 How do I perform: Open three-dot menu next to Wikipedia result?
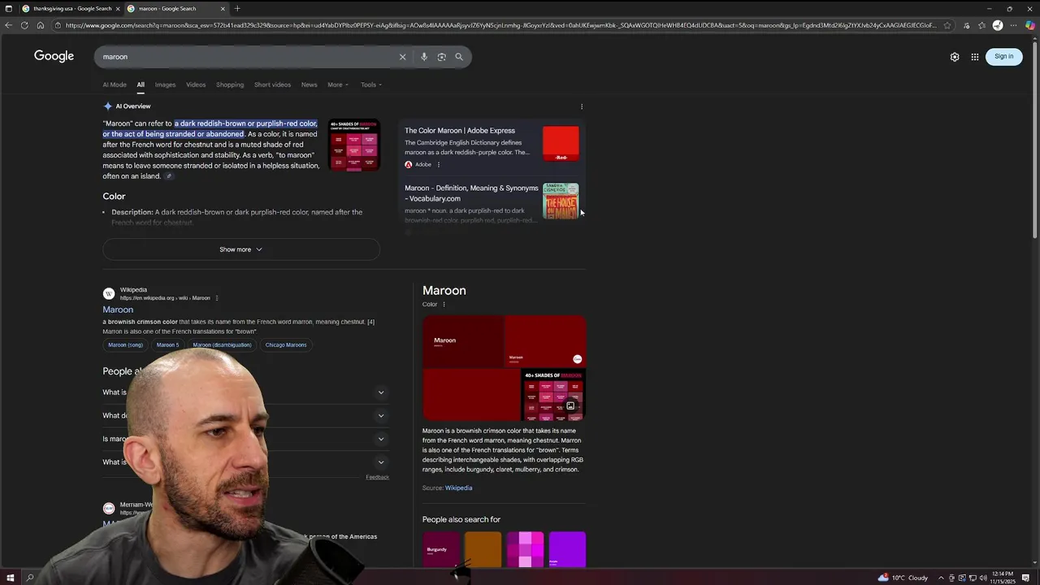(217, 298)
